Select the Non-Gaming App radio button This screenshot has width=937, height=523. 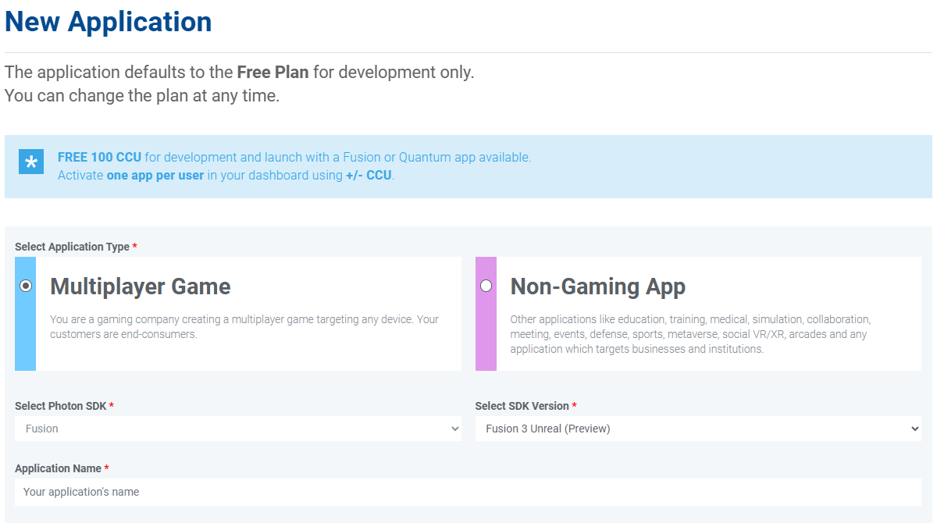(x=486, y=286)
